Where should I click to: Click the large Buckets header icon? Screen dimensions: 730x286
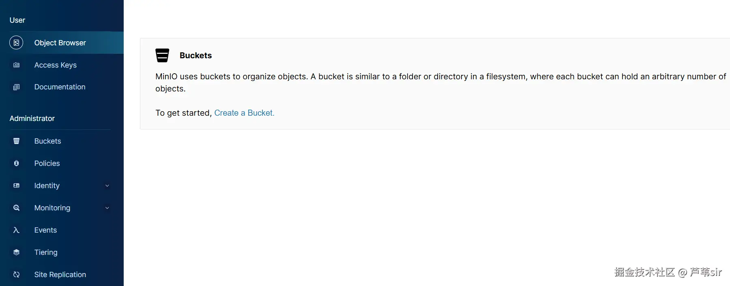[x=162, y=55]
